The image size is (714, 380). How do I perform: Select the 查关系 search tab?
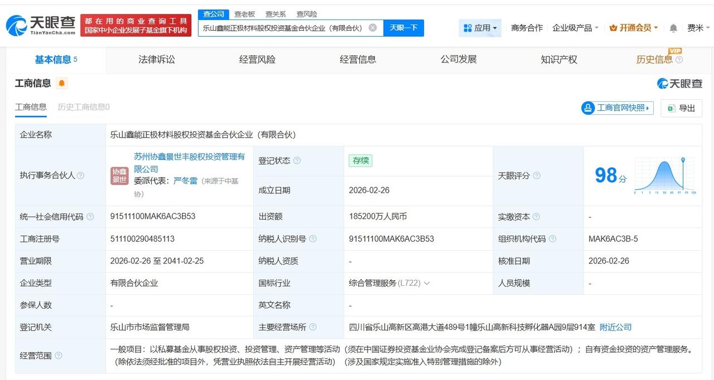click(x=276, y=14)
